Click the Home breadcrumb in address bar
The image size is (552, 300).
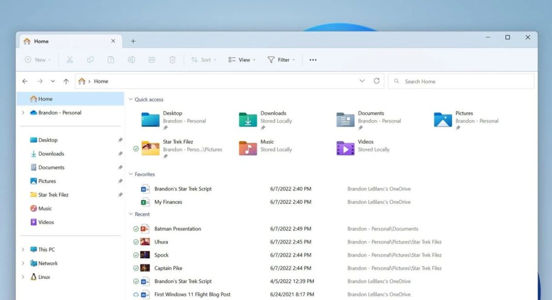[101, 81]
